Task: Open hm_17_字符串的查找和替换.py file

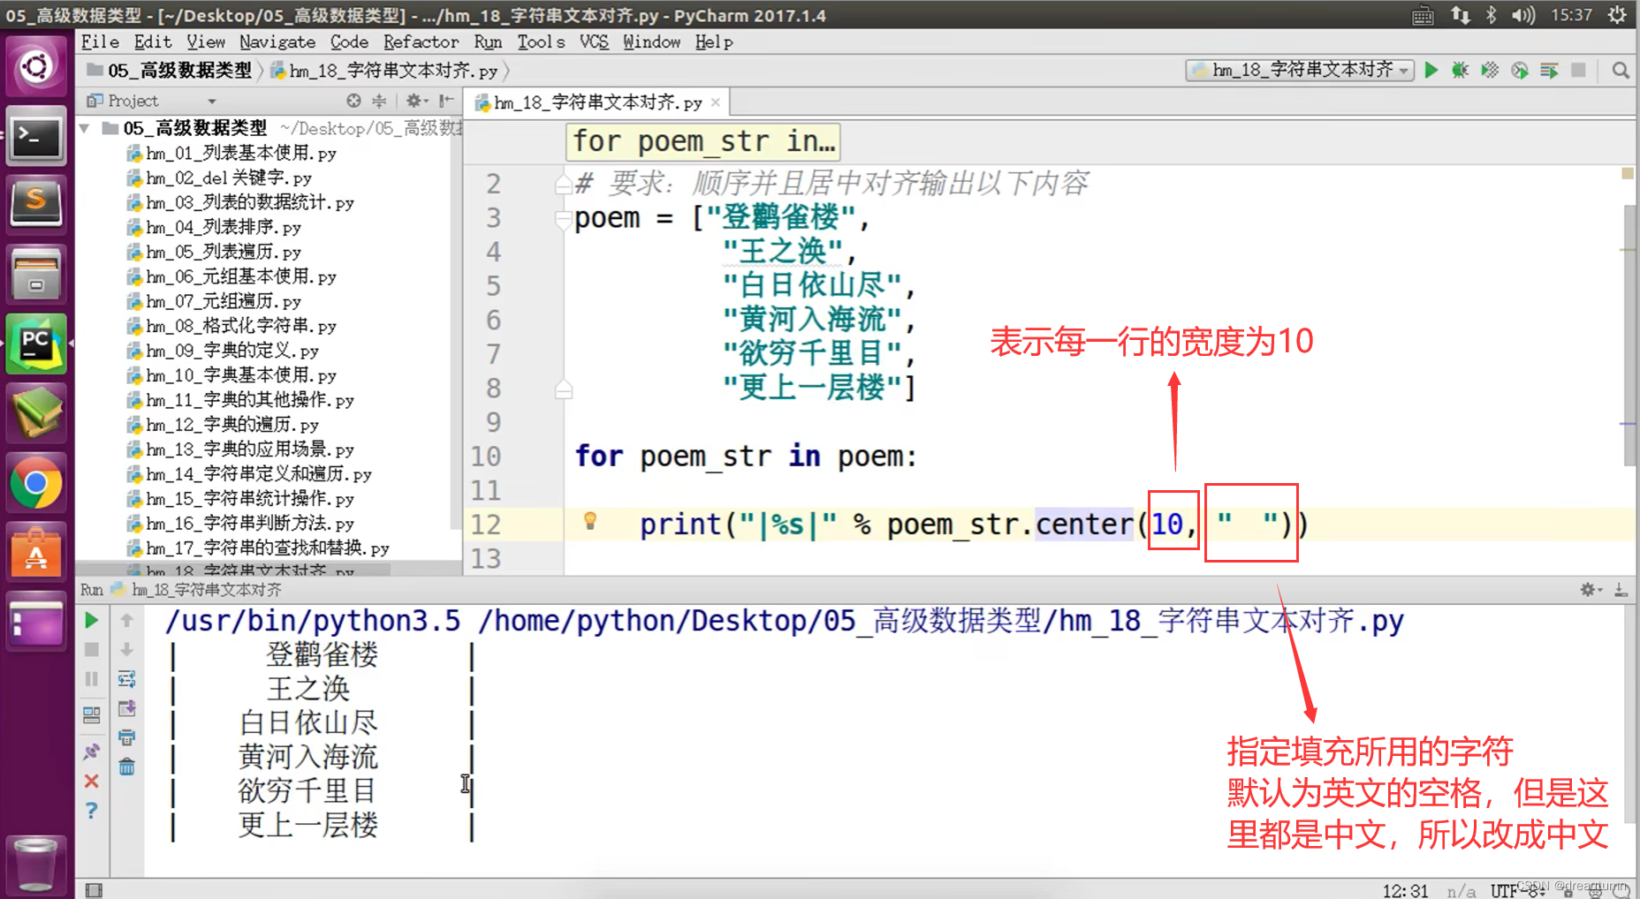Action: pos(258,549)
